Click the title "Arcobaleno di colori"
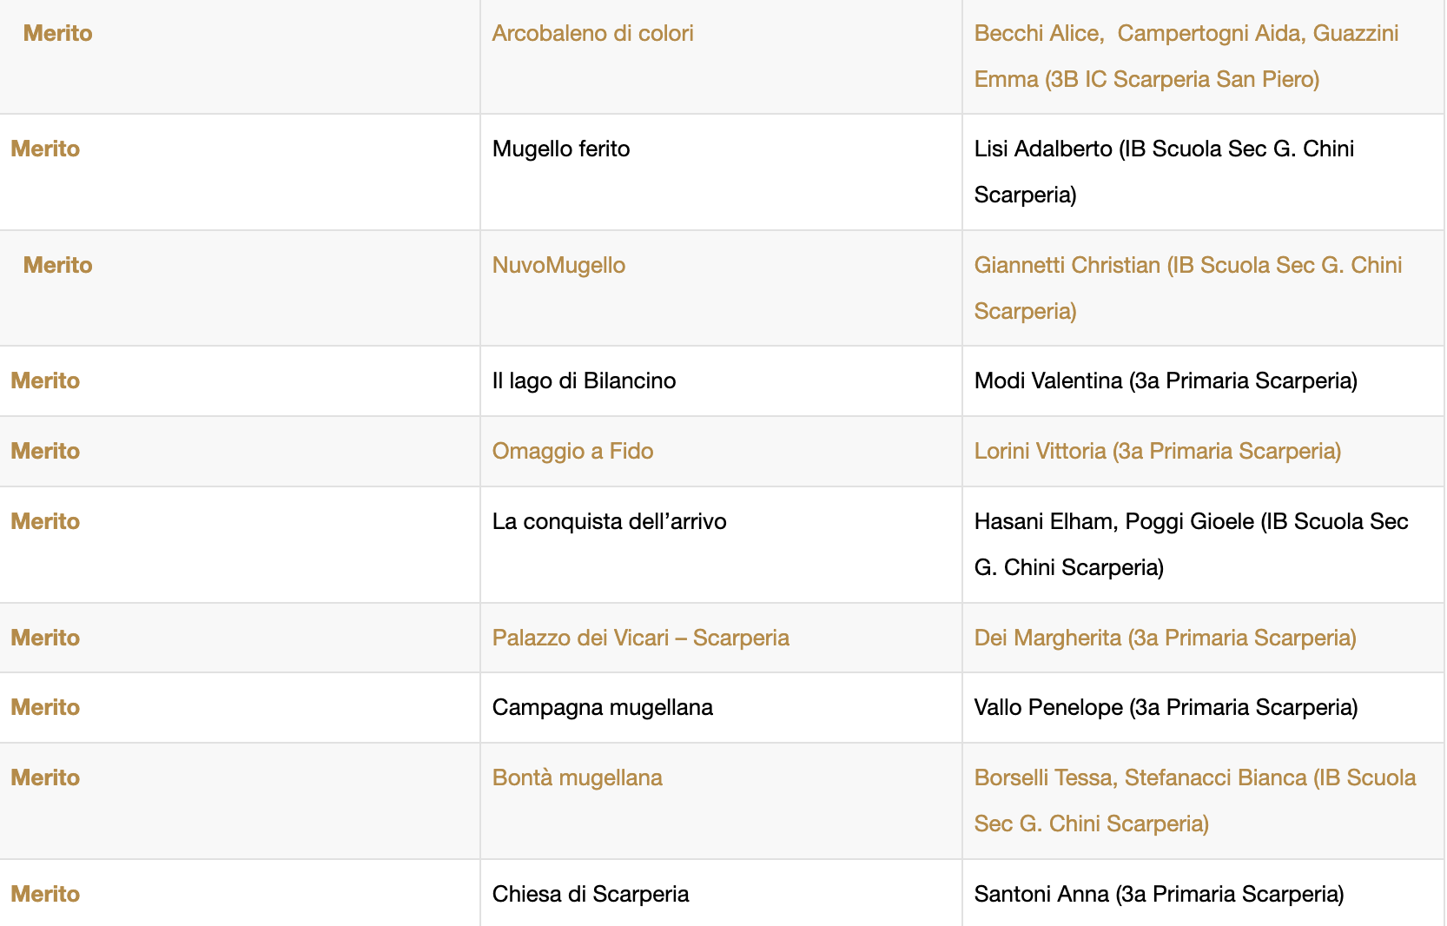This screenshot has width=1447, height=926. [x=592, y=34]
